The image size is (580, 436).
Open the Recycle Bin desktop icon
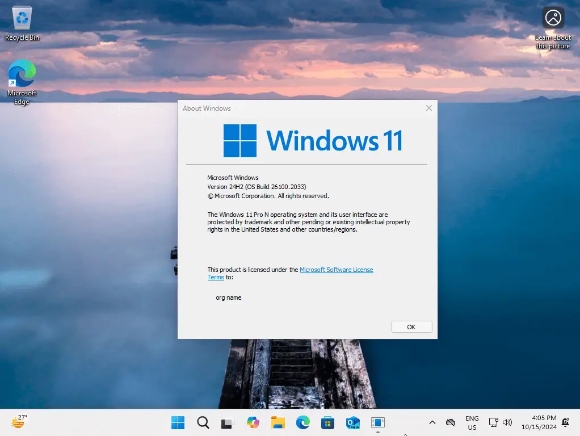click(22, 23)
